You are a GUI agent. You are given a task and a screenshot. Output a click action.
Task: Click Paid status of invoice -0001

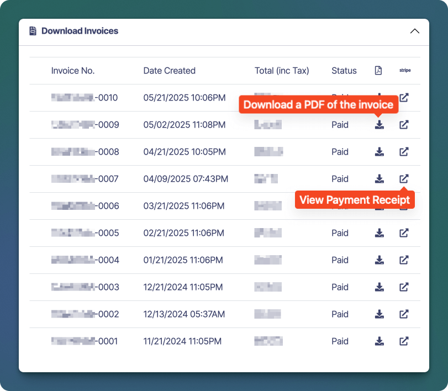(340, 341)
